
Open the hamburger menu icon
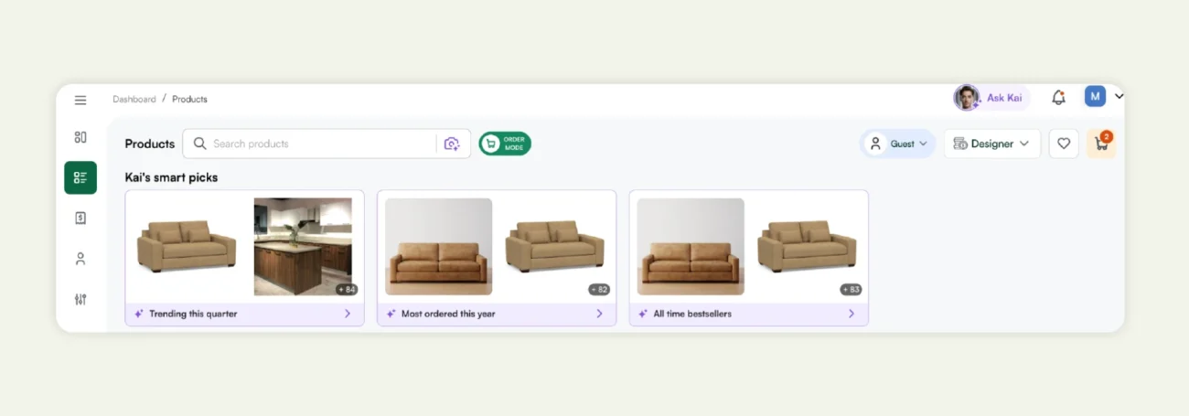click(80, 100)
